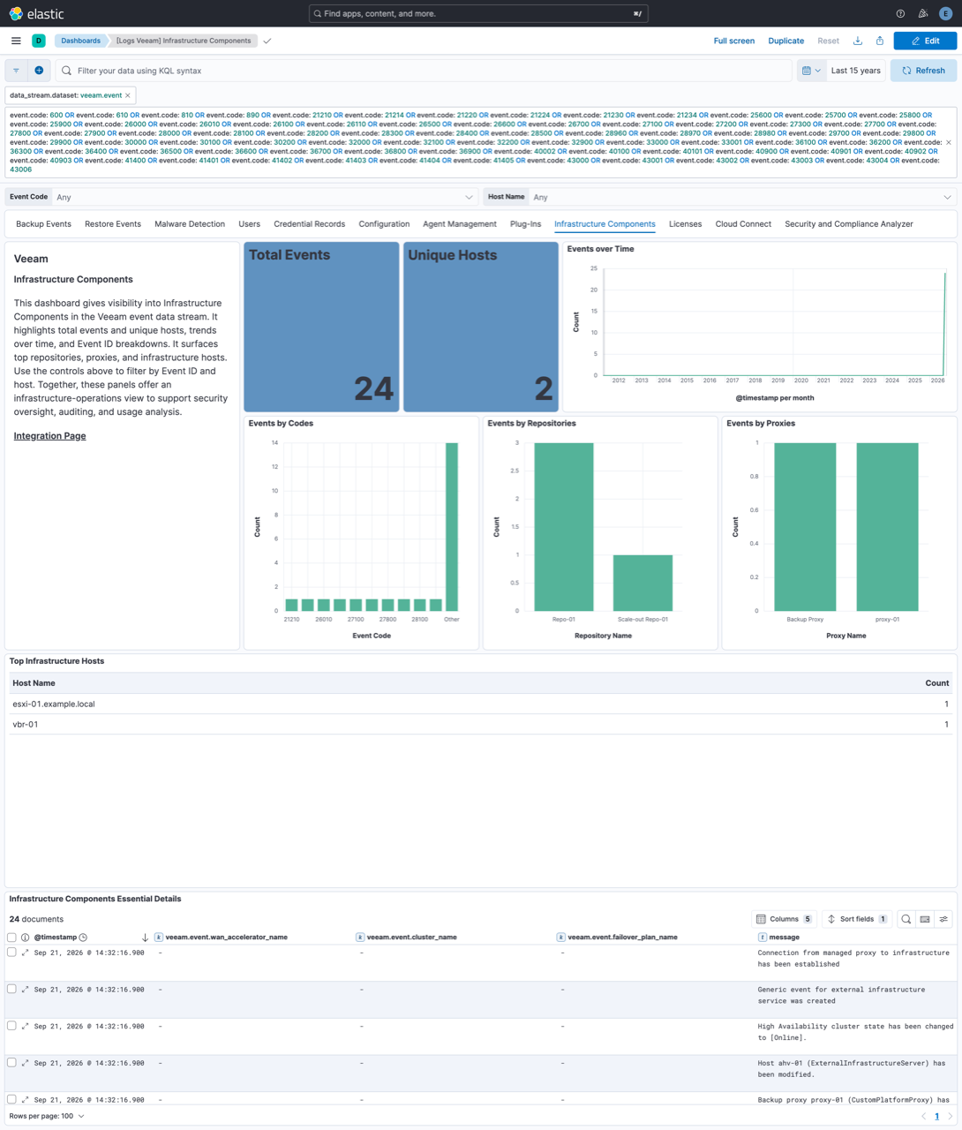Open the Cloud Connect tab
Viewport: 962px width, 1130px height.
click(743, 224)
